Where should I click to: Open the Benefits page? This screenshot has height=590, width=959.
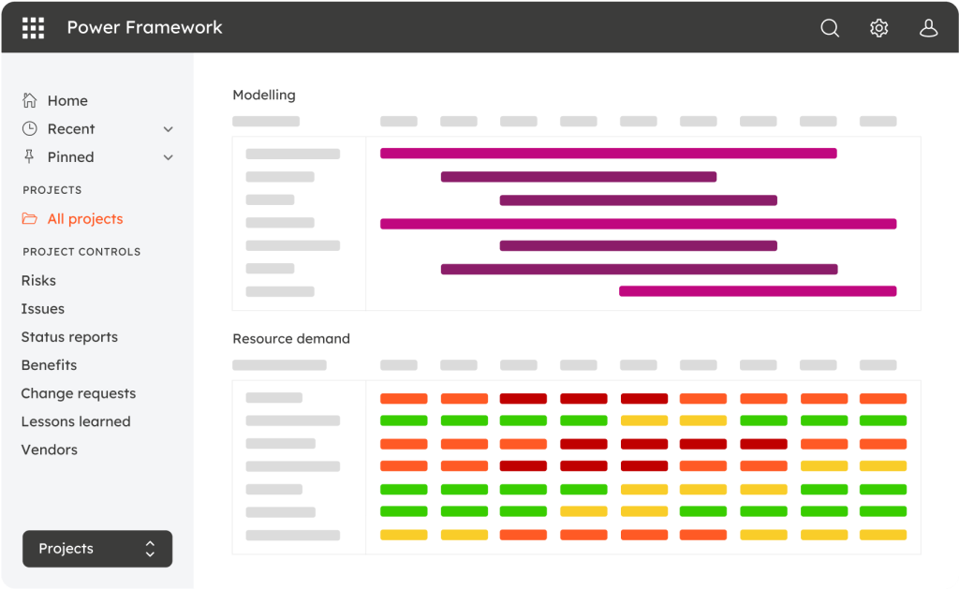pyautogui.click(x=49, y=365)
